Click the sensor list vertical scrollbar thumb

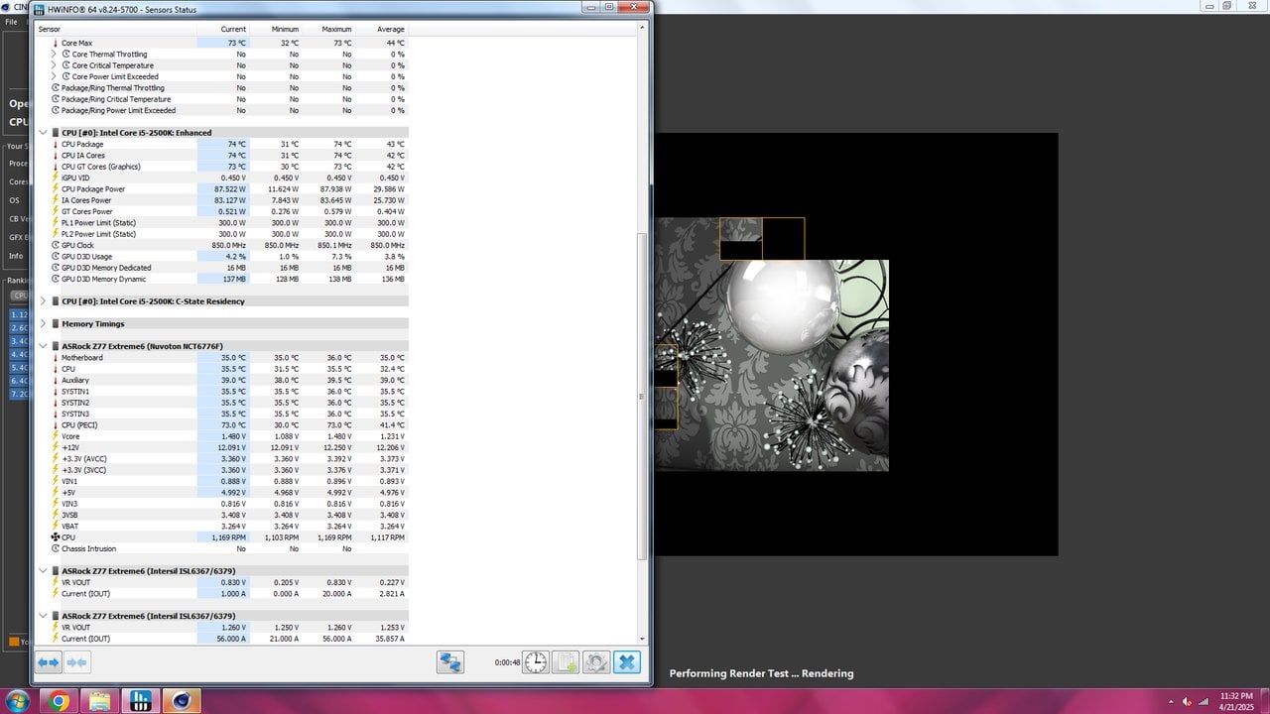pyautogui.click(x=641, y=396)
